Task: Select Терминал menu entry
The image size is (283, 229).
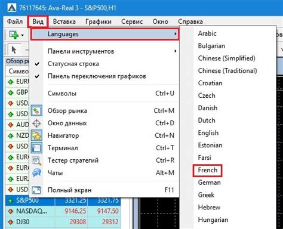Action: (104, 148)
